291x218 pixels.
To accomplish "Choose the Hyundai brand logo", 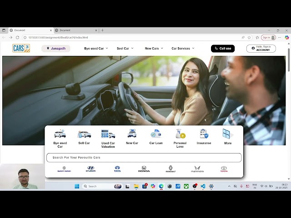I will (90, 169).
